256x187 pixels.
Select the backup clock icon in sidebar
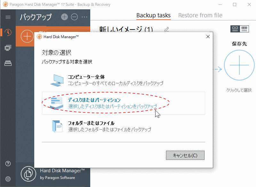pos(8,32)
